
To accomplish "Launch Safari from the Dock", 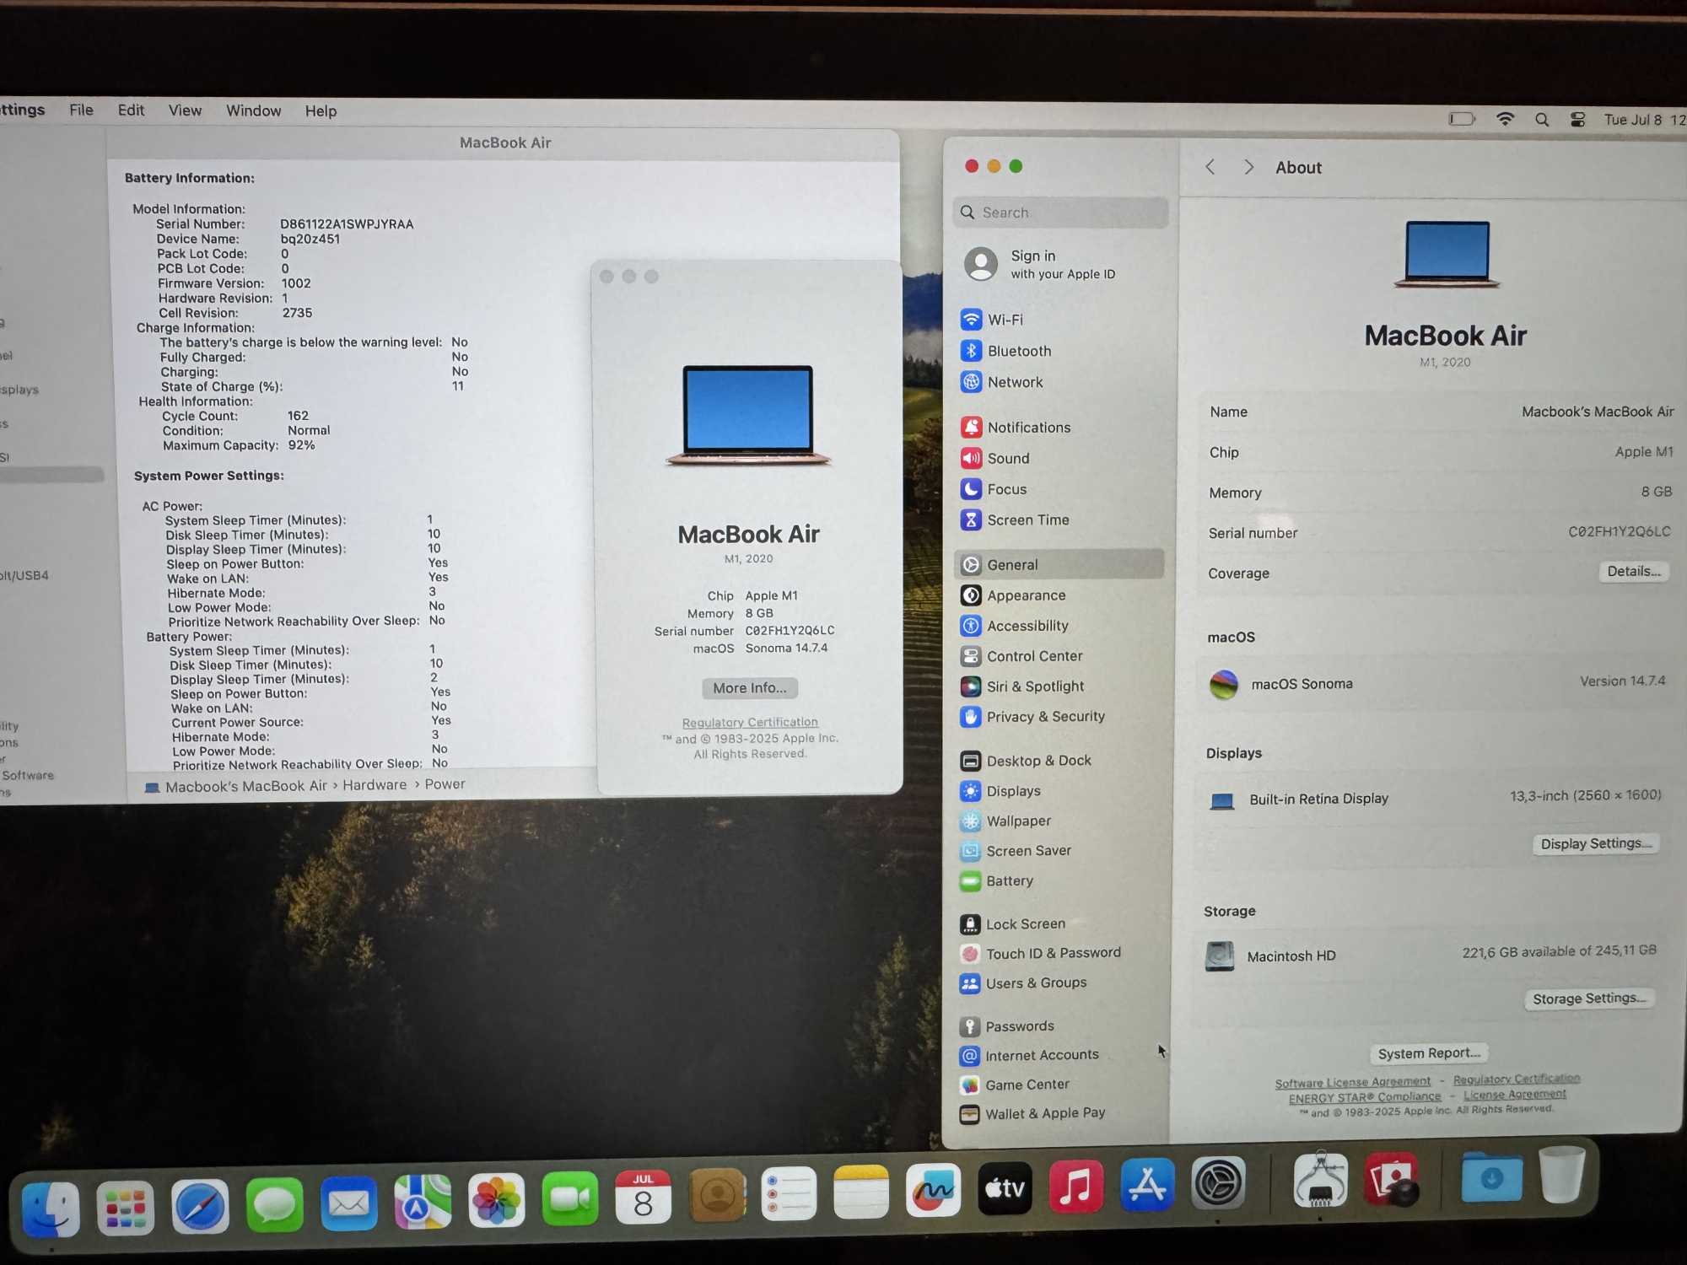I will [x=200, y=1206].
